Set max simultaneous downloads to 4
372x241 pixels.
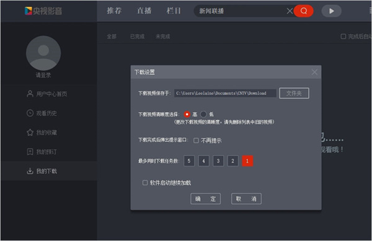[x=203, y=161]
